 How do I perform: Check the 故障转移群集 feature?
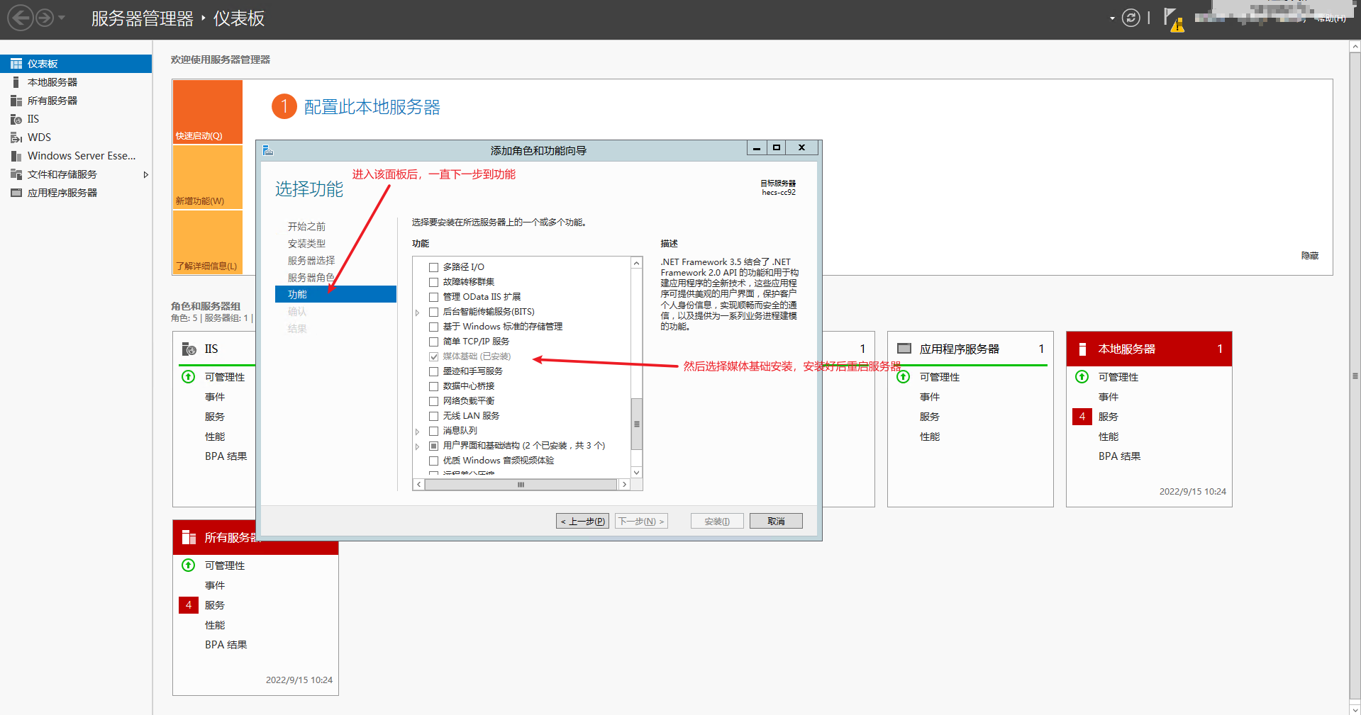(433, 282)
